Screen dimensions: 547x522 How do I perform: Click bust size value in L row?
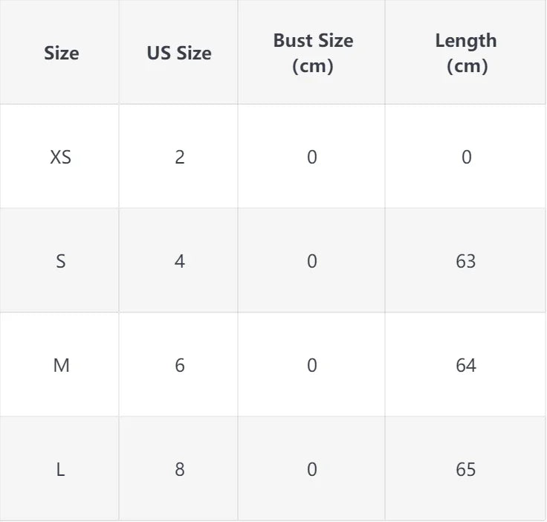312,469
